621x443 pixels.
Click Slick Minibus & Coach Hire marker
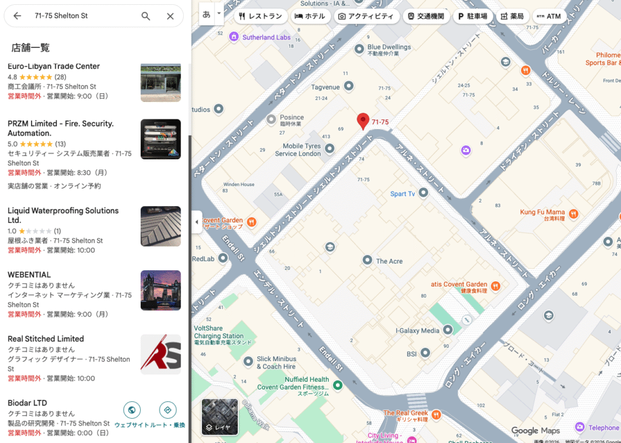tap(248, 361)
